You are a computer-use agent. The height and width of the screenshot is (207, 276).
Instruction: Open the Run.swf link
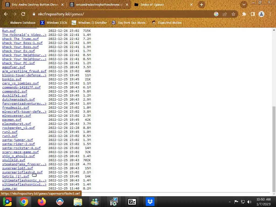pyautogui.click(x=9, y=31)
